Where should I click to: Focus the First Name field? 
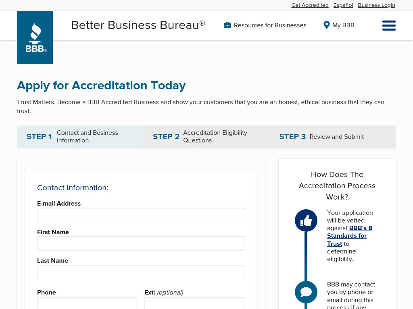click(141, 243)
